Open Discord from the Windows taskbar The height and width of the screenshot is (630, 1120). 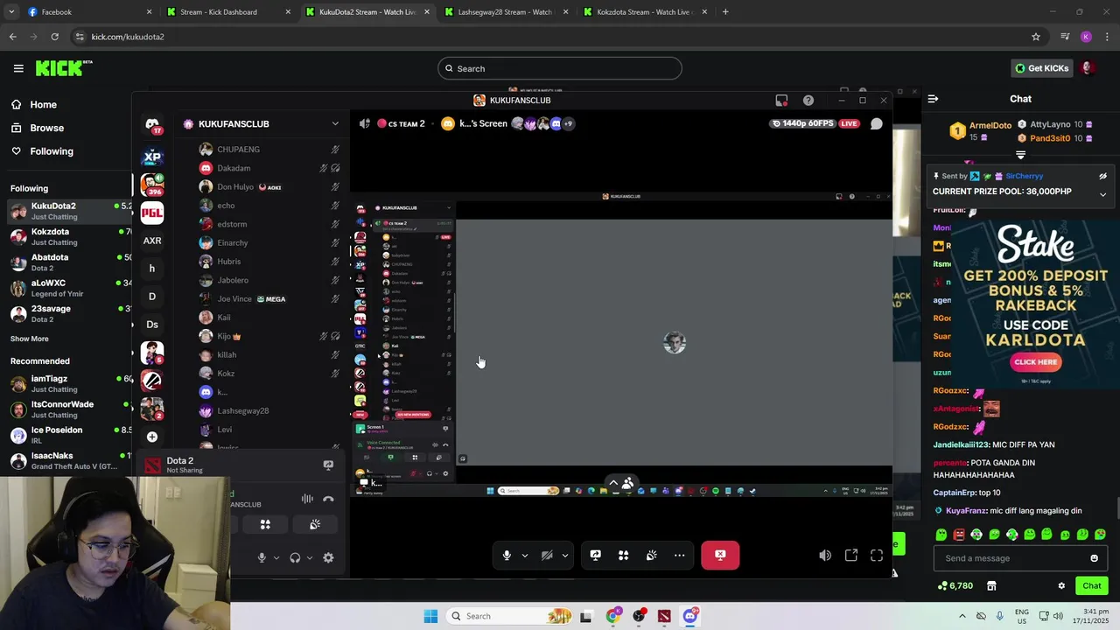coord(690,616)
